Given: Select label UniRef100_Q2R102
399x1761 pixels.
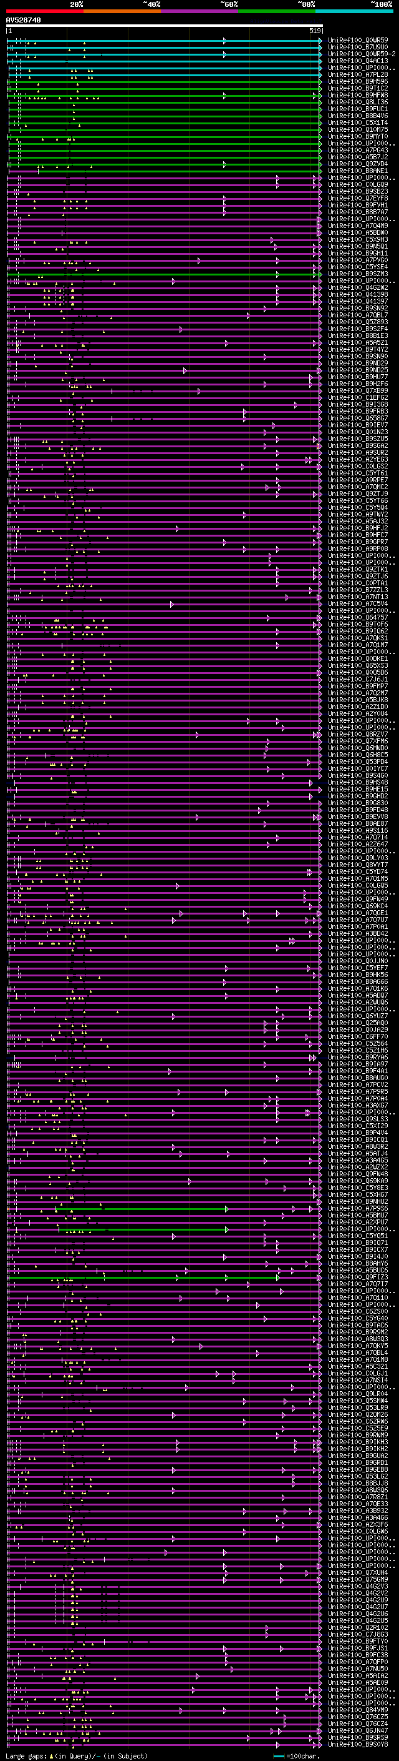Looking at the screenshot, I should pyautogui.click(x=358, y=1627).
